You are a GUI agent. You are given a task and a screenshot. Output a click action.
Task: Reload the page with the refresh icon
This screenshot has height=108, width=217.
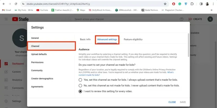pos(16,4)
